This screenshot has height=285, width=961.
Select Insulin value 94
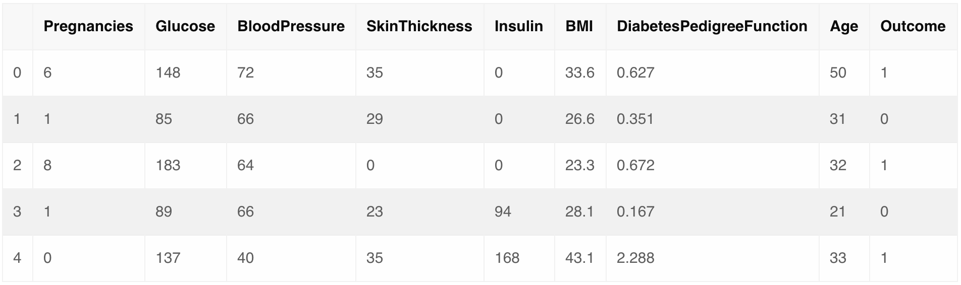click(503, 212)
